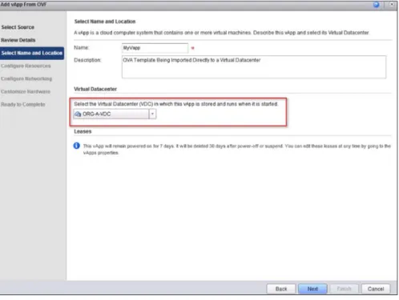Click the Select Name and Location page title
The image size is (399, 300).
click(x=105, y=22)
